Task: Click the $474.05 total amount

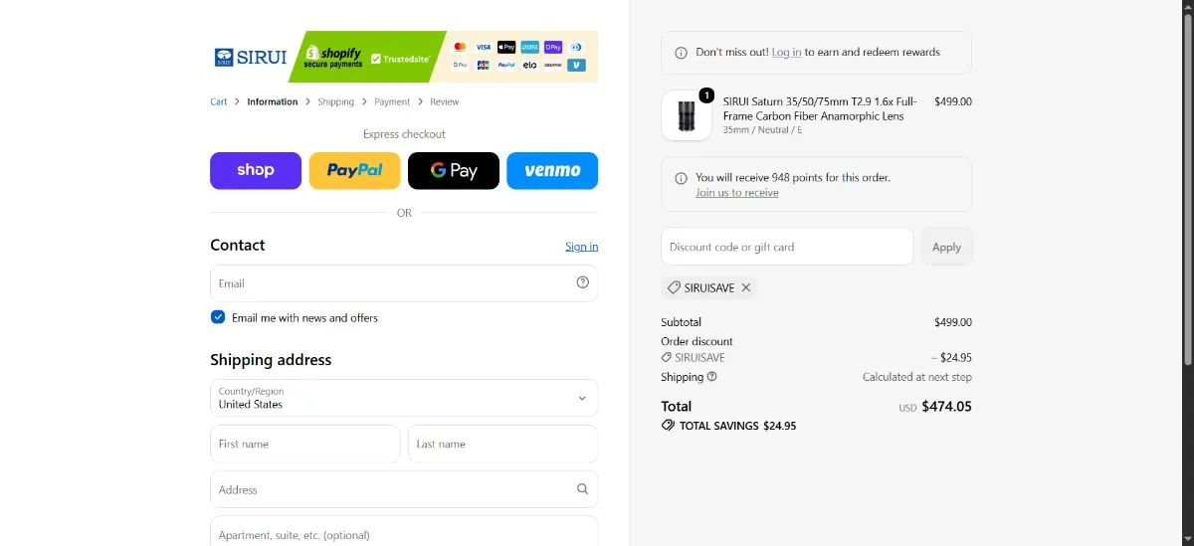Action: click(x=946, y=406)
